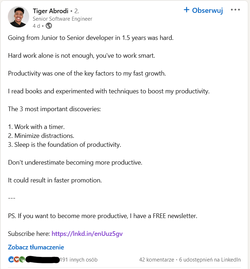Open the three-dot post options menu
Screen dimensions: 250x269
235,10
